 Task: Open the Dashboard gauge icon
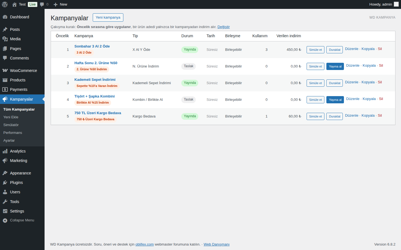5,17
